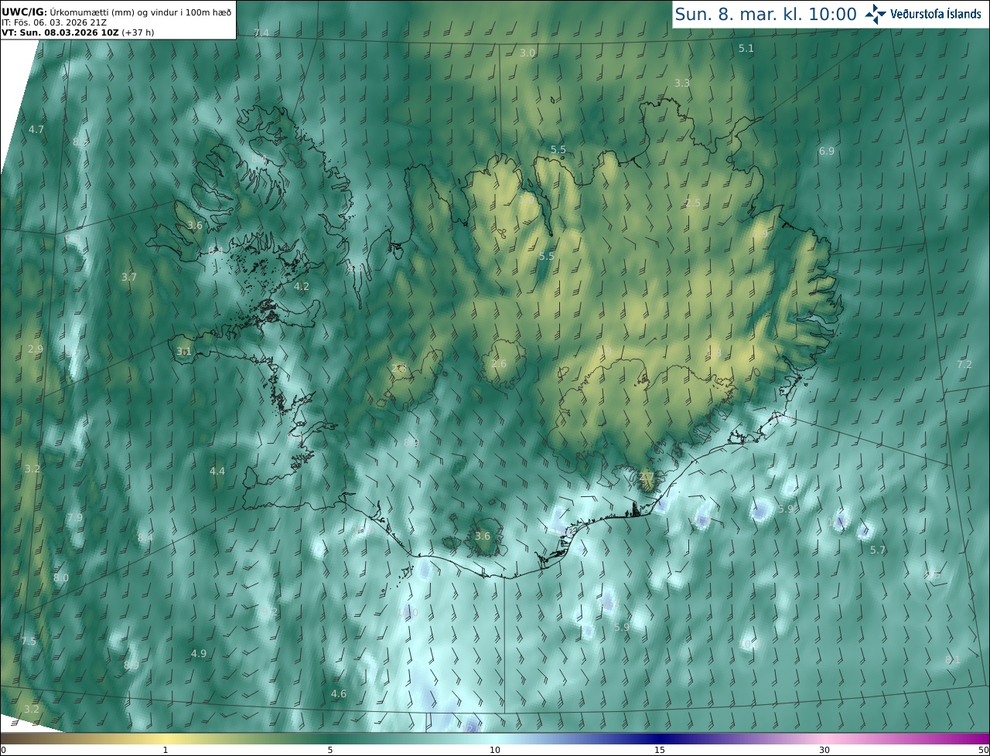Click the 10 tick label on the color scale
The width and height of the screenshot is (990, 756).
point(495,750)
